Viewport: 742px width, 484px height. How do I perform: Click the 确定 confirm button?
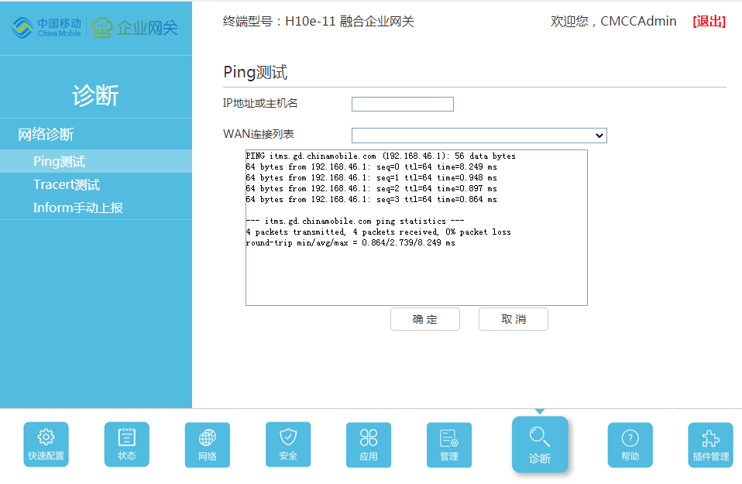pyautogui.click(x=425, y=319)
